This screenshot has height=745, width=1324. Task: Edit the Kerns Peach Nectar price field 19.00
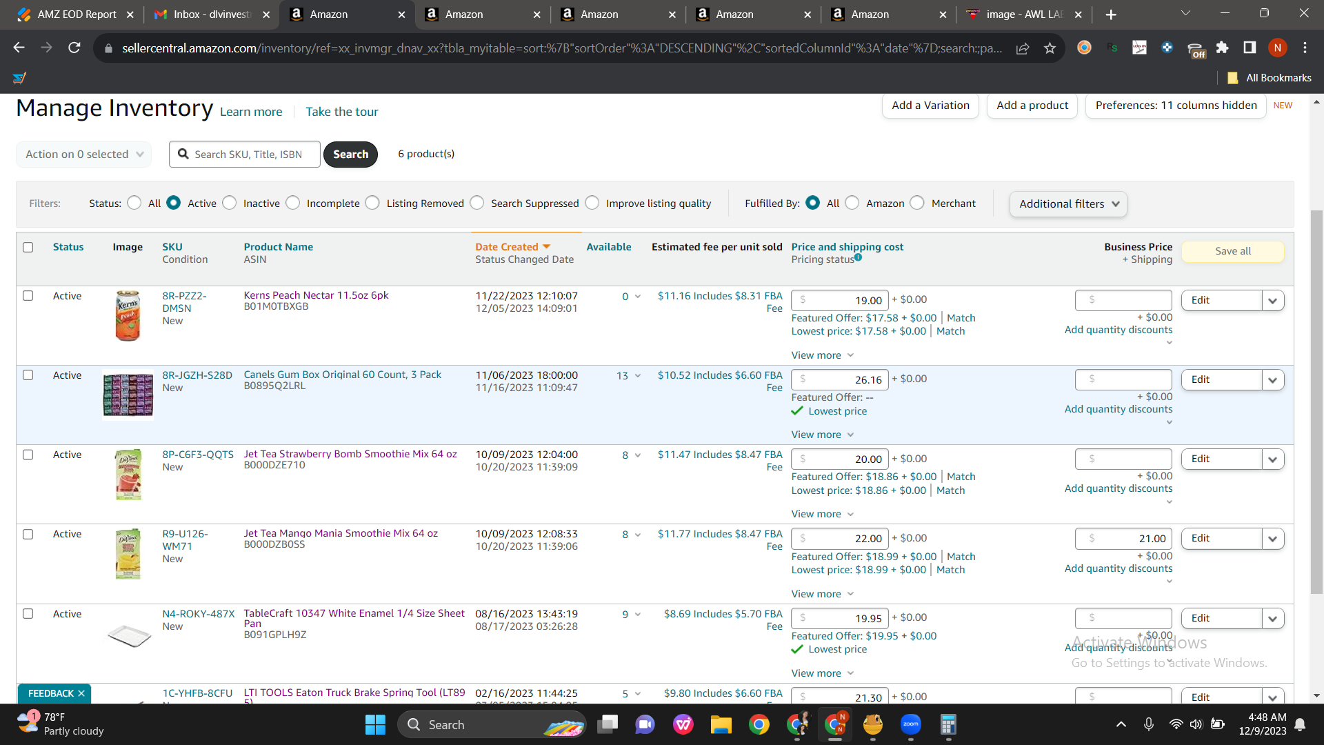pyautogui.click(x=840, y=300)
